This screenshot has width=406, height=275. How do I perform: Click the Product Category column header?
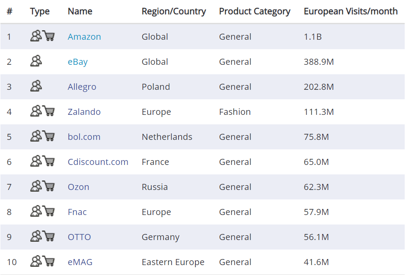pos(255,11)
